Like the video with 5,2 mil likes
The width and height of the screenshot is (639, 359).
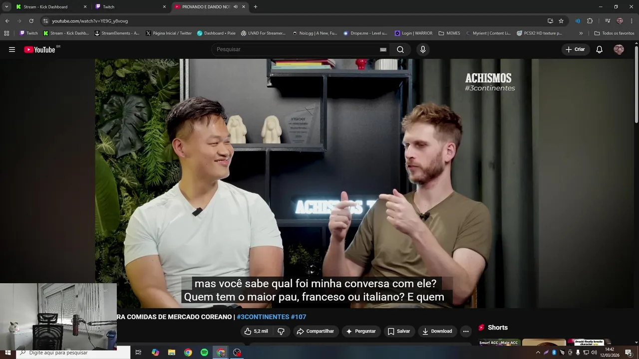pos(256,331)
